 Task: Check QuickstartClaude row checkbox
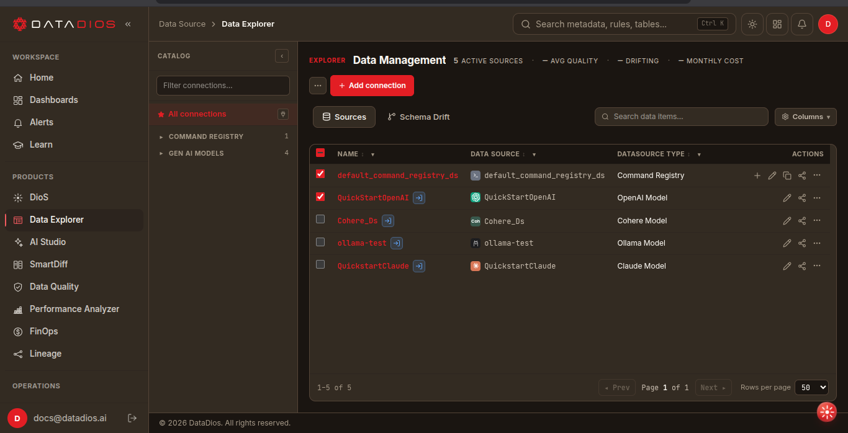320,264
